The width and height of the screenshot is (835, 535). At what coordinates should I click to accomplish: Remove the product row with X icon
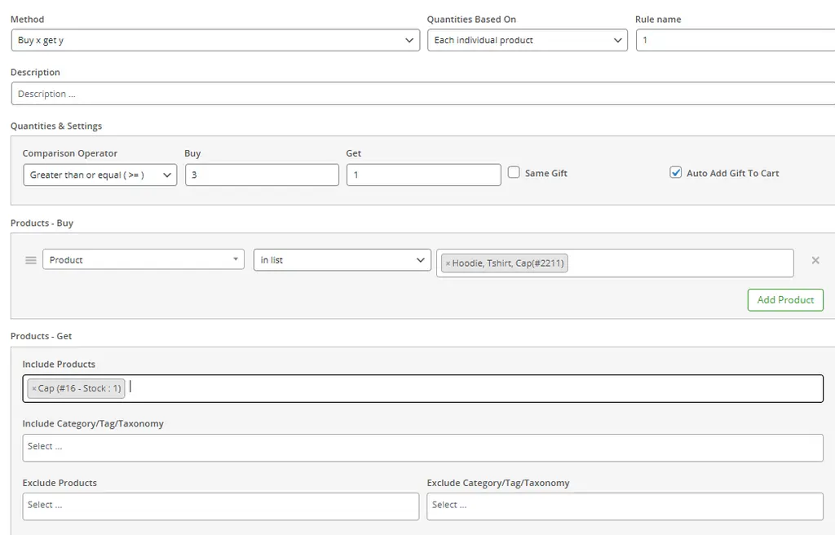[x=815, y=260]
